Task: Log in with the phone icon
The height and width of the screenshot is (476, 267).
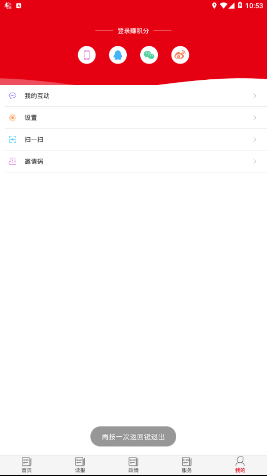Action: point(87,55)
